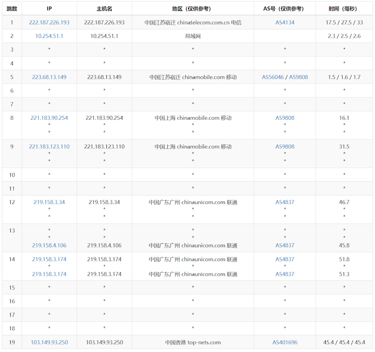Select hop number 12
The width and height of the screenshot is (375, 352).
click(12, 202)
